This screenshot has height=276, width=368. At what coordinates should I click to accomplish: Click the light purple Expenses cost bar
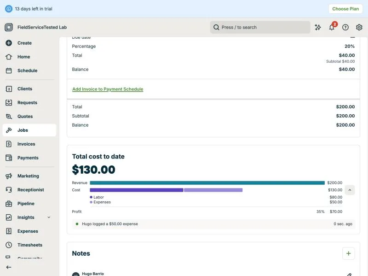(213, 190)
